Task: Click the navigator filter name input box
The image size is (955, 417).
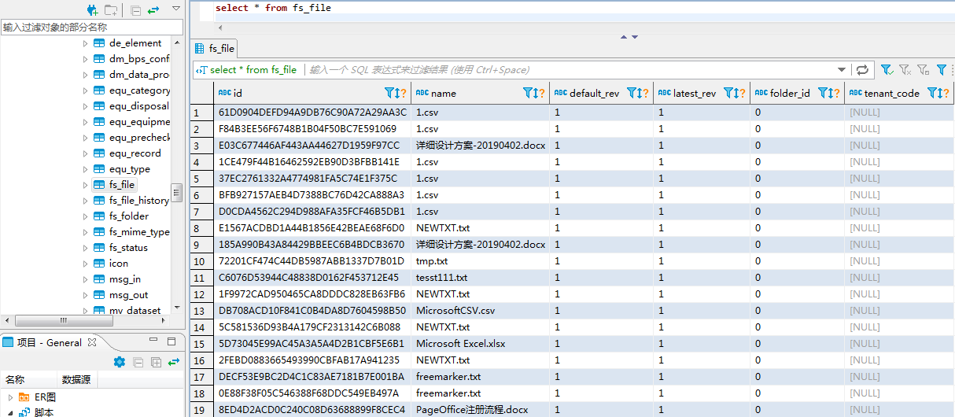Action: 91,27
